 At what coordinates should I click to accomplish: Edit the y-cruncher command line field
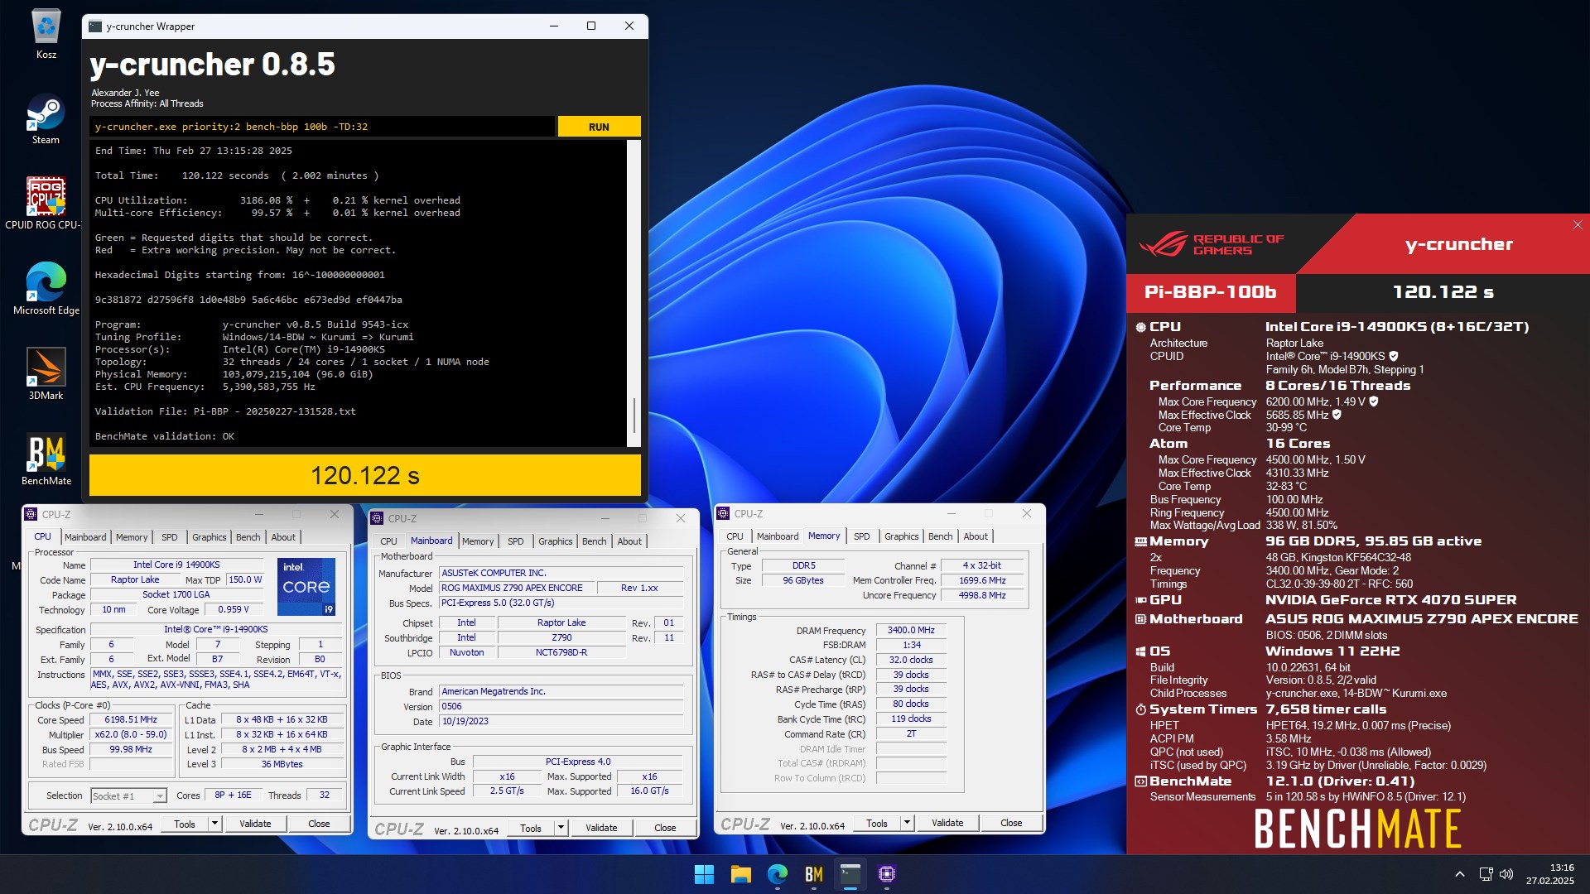322,127
